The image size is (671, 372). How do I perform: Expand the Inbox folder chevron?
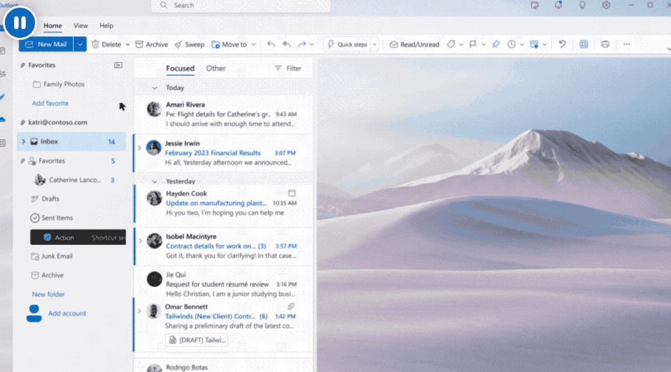pyautogui.click(x=24, y=142)
